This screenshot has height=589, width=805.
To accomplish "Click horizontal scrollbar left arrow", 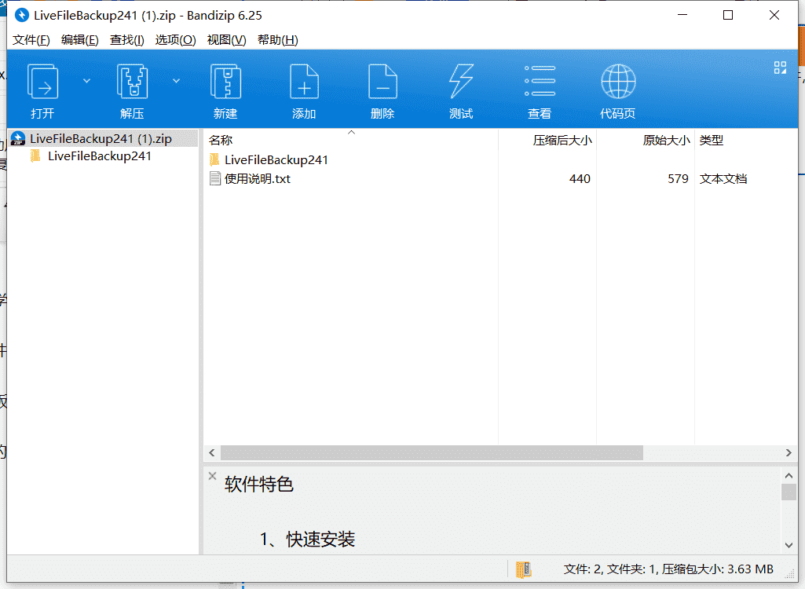I will (x=212, y=453).
